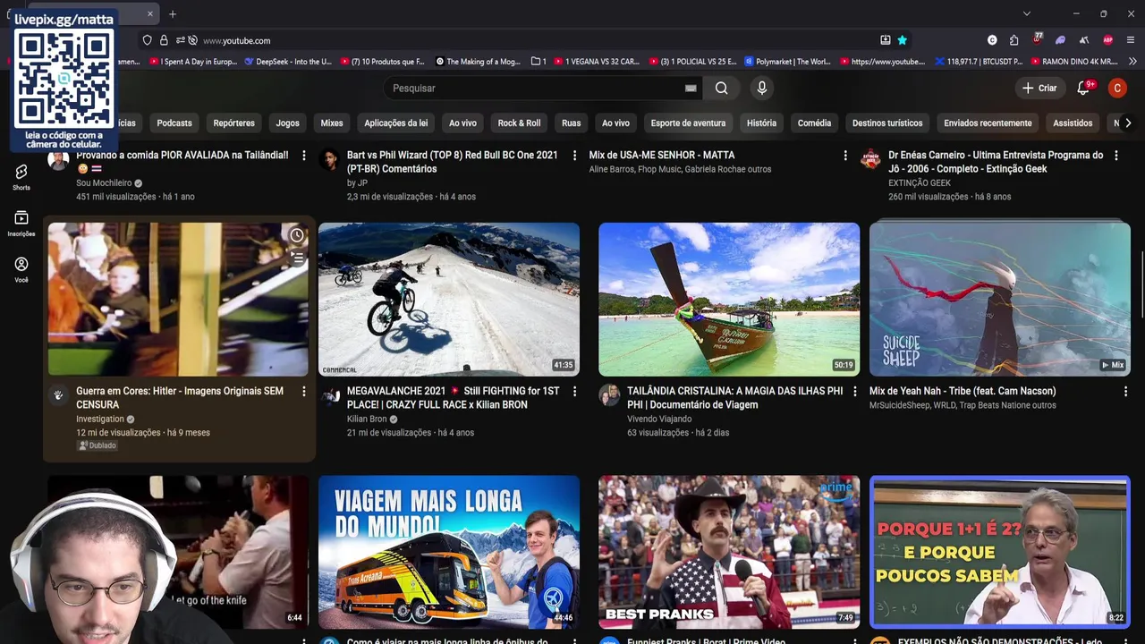Add Hitler video to queue icon
The image size is (1145, 644).
click(x=297, y=258)
